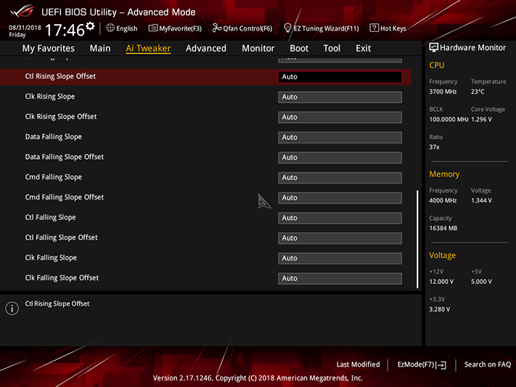The image size is (516, 387).
Task: Change language from English
Action: [x=126, y=28]
